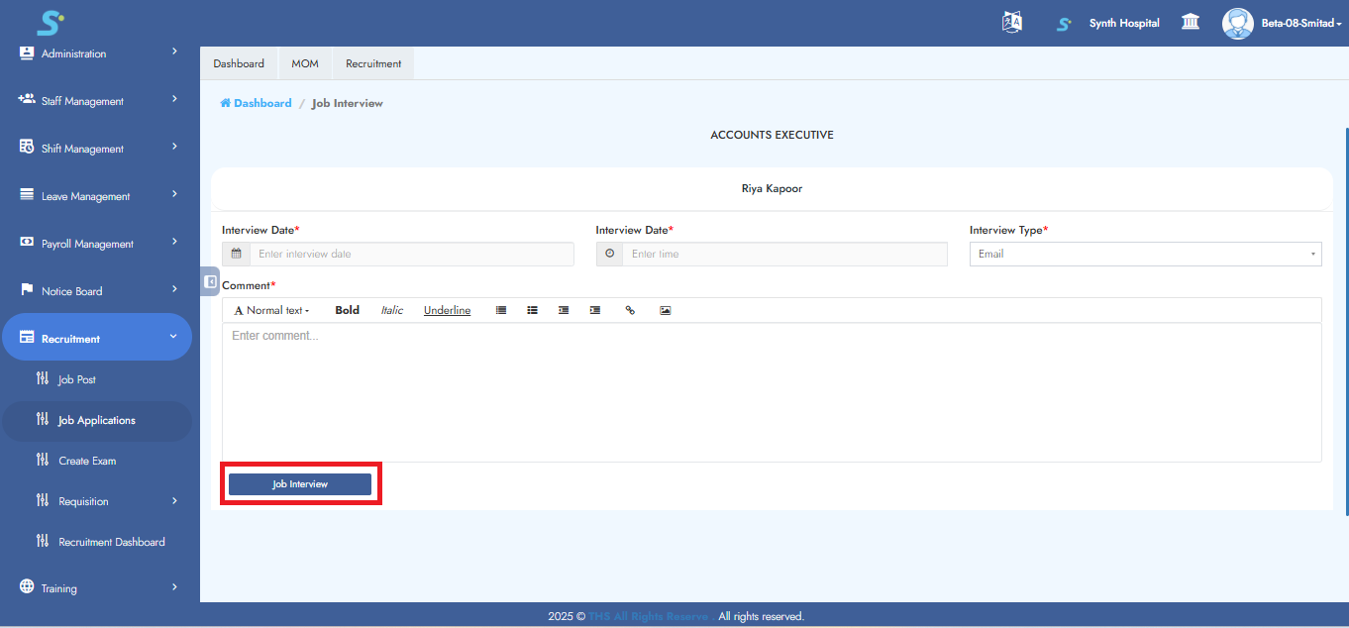The height and width of the screenshot is (628, 1349).
Task: Click the clock icon beside the time field
Action: pyautogui.click(x=608, y=254)
